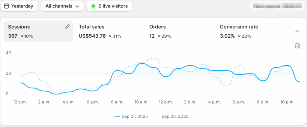Screen dimensions: 307x127
Task: Click the 0 live visitors button
Action: pos(109,6)
